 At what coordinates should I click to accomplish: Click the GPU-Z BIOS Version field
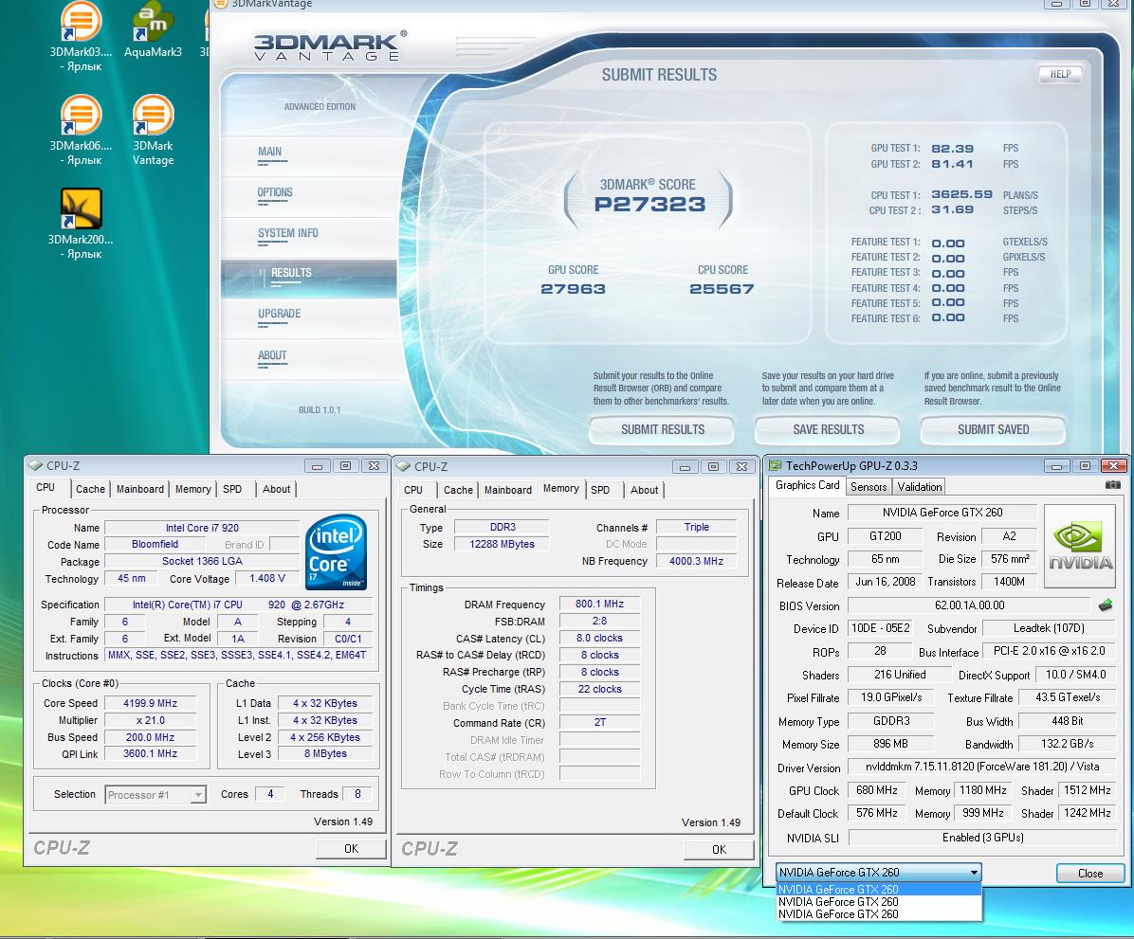pyautogui.click(x=969, y=605)
